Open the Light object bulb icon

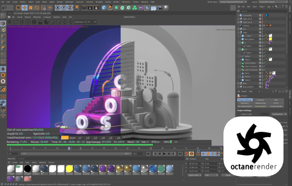pyautogui.click(x=166, y=8)
